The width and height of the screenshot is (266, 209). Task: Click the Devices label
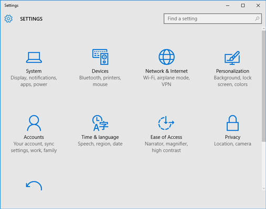tap(100, 71)
